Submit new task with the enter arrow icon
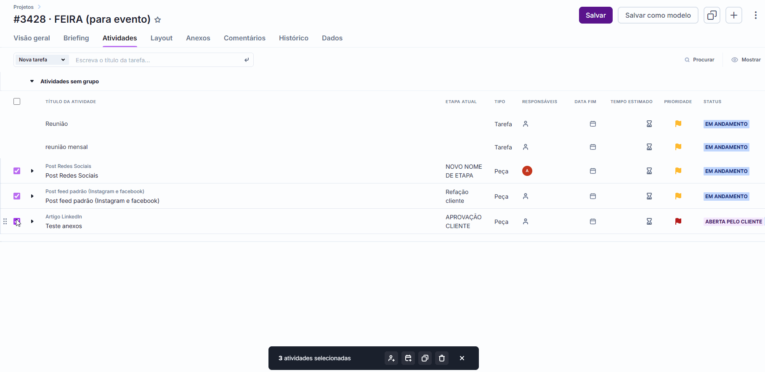765x372 pixels. [247, 60]
